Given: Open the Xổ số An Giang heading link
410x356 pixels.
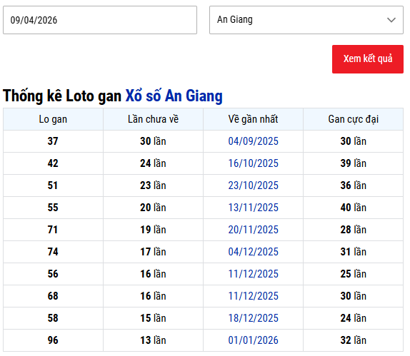Looking at the screenshot, I should tap(174, 96).
